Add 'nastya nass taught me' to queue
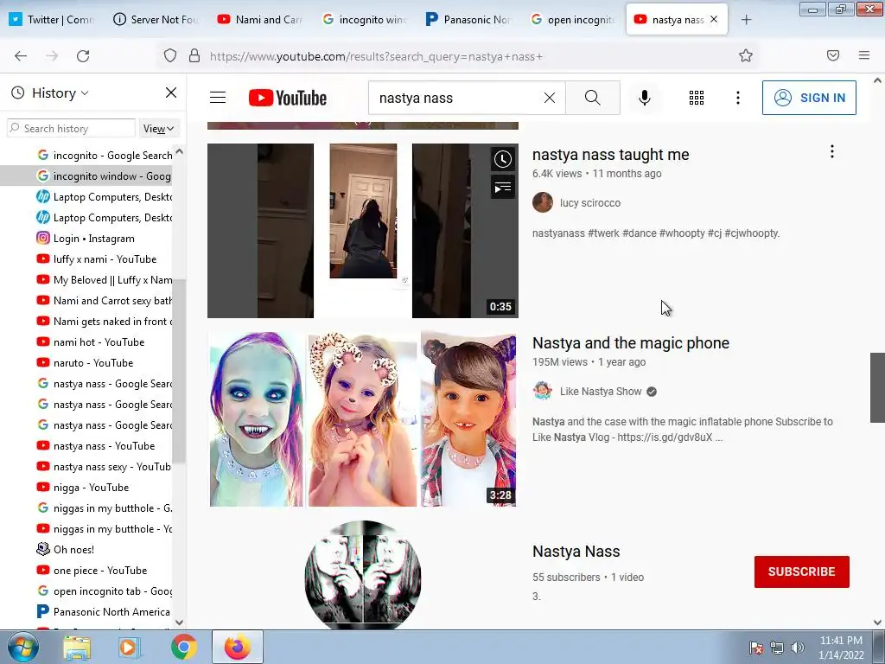This screenshot has width=885, height=664. coord(502,188)
